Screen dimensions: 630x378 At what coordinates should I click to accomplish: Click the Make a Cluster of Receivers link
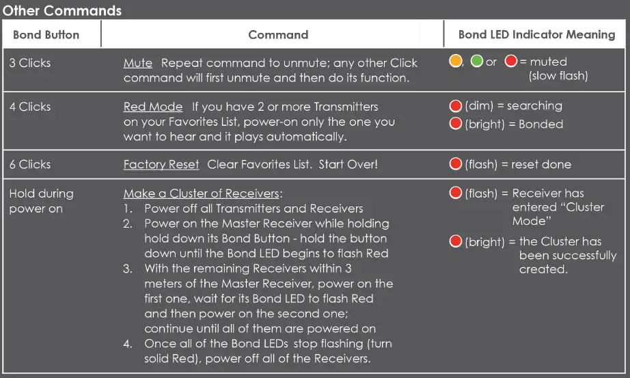click(203, 193)
